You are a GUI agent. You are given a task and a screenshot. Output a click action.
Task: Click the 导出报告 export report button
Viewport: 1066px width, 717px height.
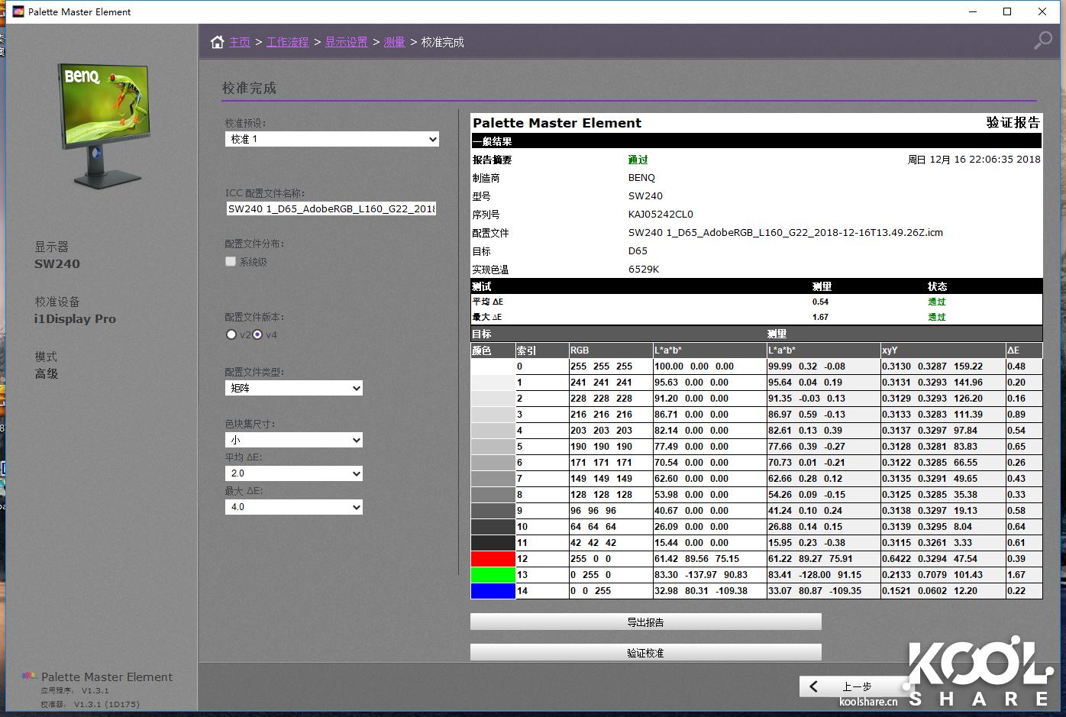[x=645, y=622]
